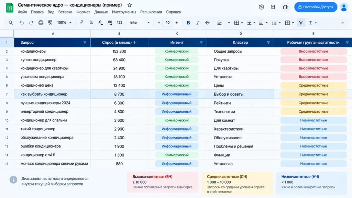Select cell 'Проблемы и решения'
This screenshot has height=198, width=352.
240,146
